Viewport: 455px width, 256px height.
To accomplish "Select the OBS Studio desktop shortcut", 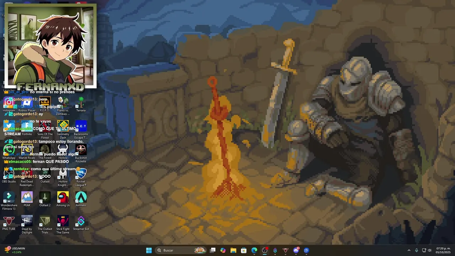I will coord(9,176).
